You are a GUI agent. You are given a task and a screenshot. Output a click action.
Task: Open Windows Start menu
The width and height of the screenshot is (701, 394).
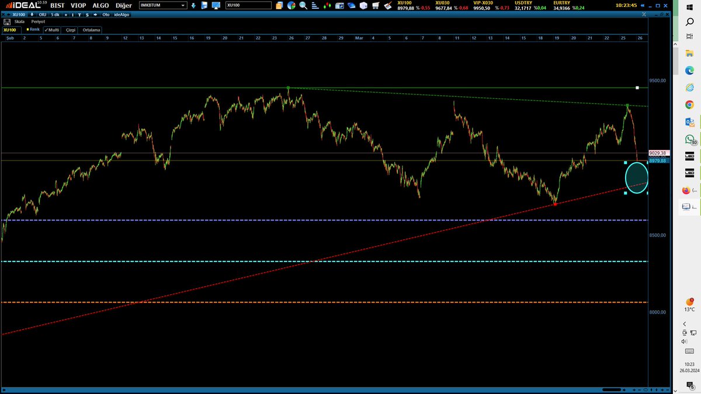coord(689,7)
